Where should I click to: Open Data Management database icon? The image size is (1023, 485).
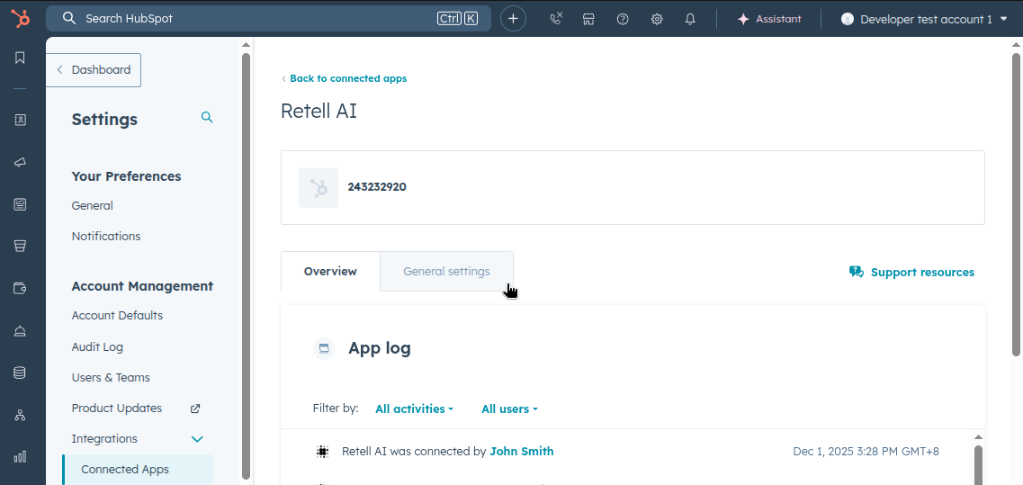click(x=20, y=372)
